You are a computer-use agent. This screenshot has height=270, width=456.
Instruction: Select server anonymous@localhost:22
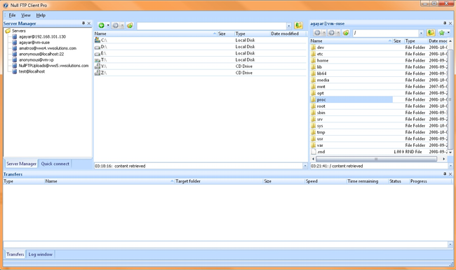41,54
